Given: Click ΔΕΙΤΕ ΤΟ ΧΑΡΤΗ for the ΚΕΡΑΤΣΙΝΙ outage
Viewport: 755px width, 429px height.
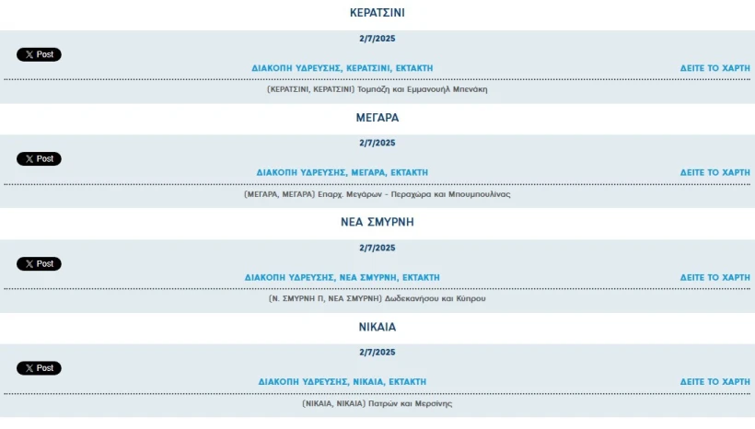Looking at the screenshot, I should [715, 68].
